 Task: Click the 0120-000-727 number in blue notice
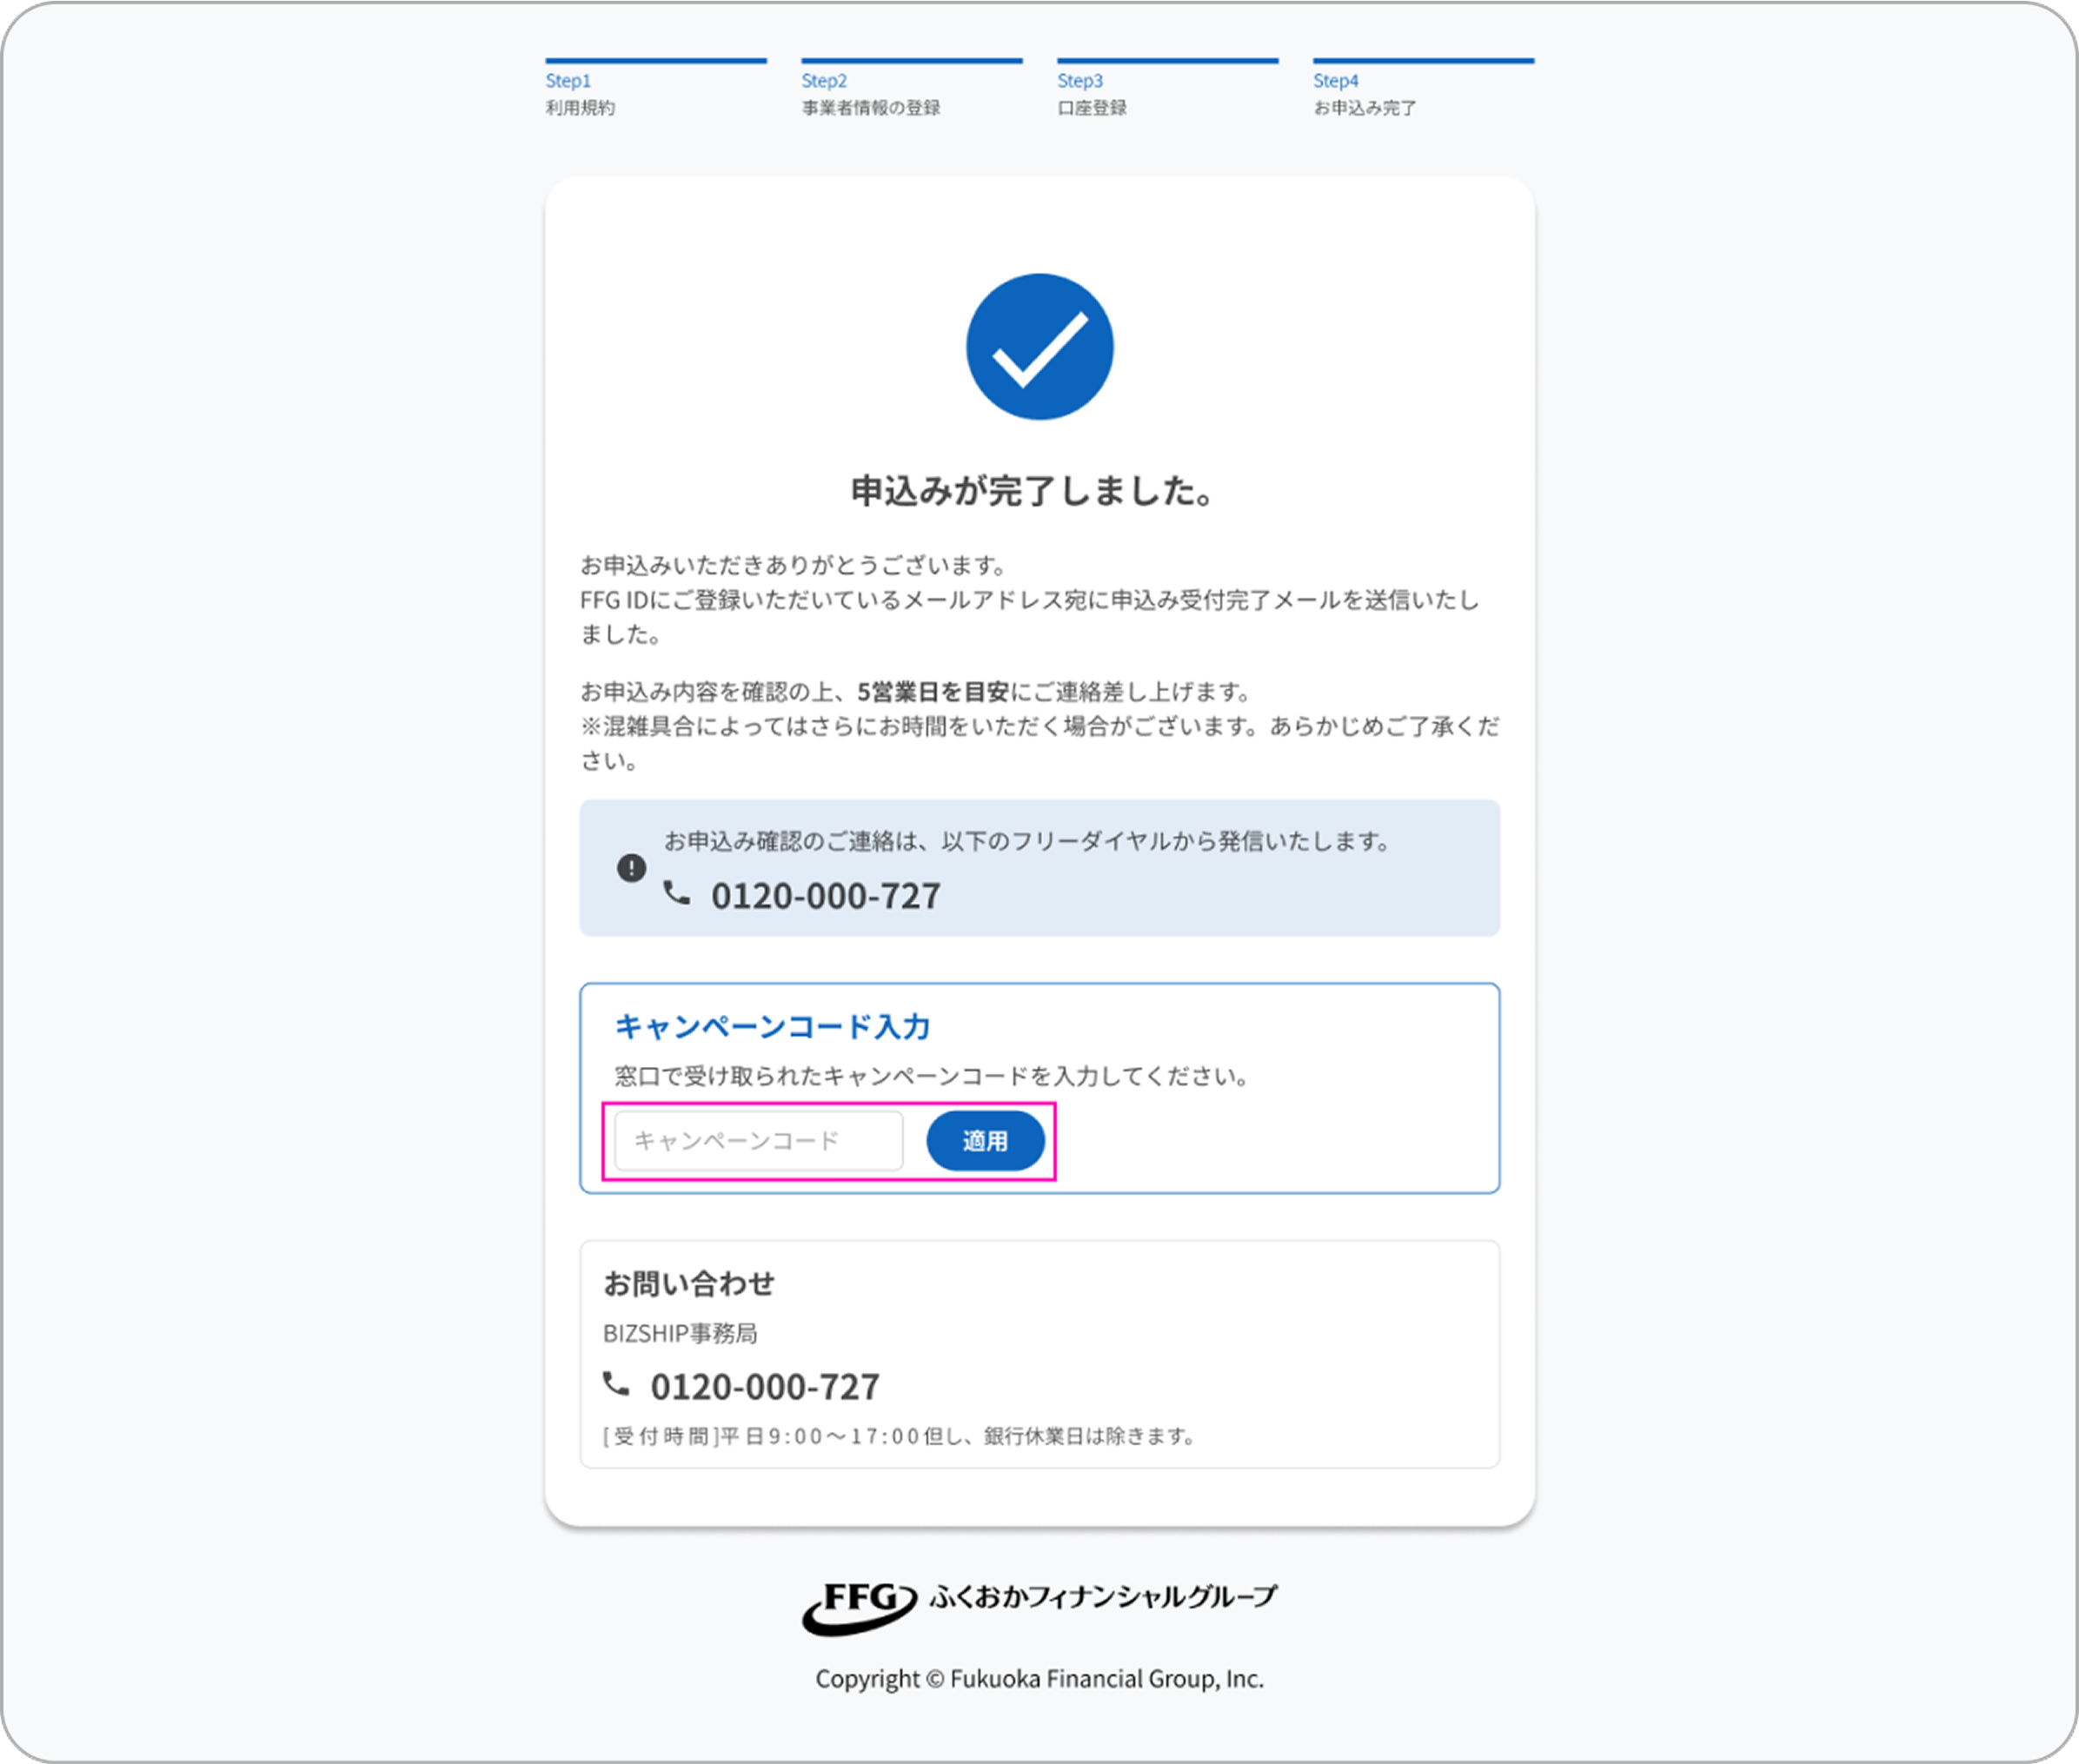pos(826,896)
